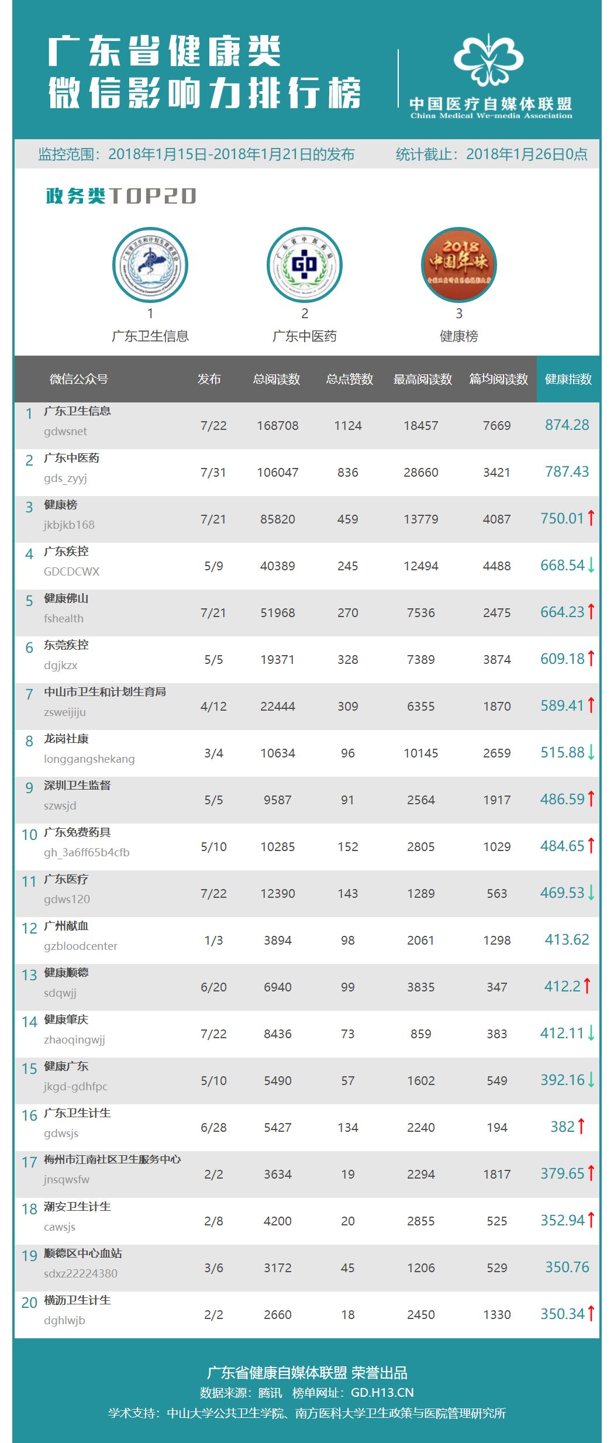Click the GD.H13.CN ranking URL
Screen dimensions: 614x1443
[x=382, y=1392]
